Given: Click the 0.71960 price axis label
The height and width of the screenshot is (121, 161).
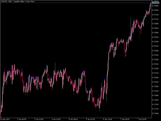Looking at the screenshot, I should coord(156,87).
